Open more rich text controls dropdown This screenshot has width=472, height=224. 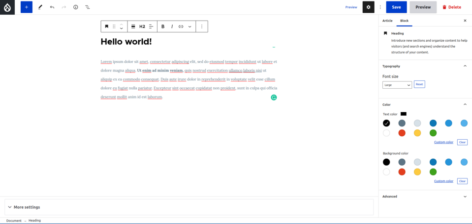[x=189, y=26]
